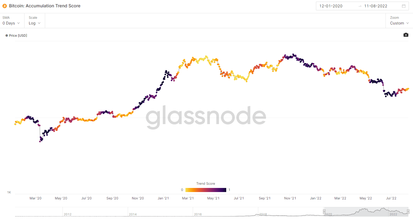413x220 pixels.
Task: Click the start date field 12-01-2020
Action: [x=331, y=6]
